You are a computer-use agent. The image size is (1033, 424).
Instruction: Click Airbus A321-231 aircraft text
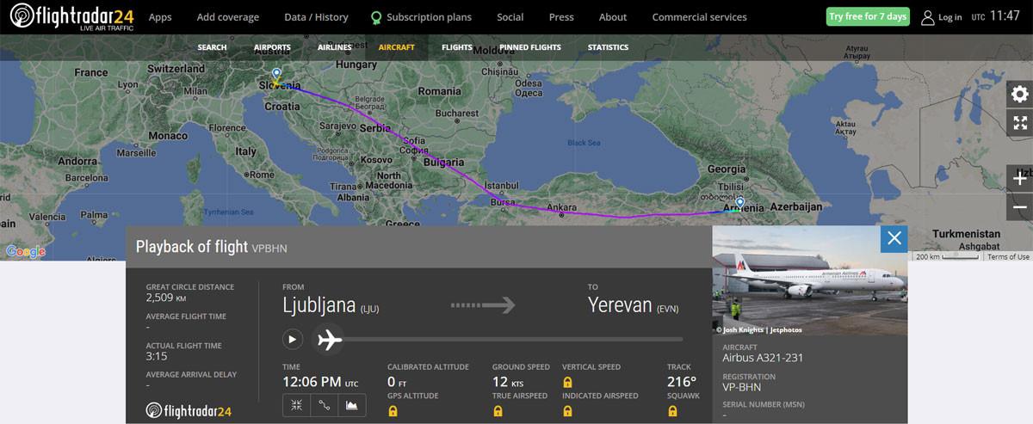763,358
